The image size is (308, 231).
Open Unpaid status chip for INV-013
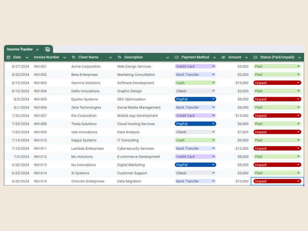pyautogui.click(x=278, y=165)
